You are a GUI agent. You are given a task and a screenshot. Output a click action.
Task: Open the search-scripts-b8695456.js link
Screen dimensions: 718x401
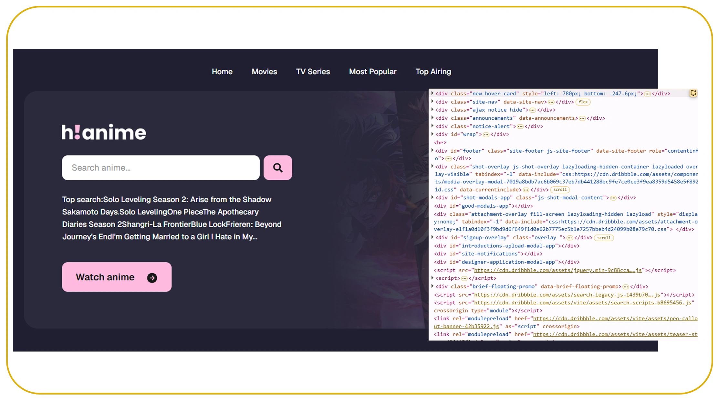tap(583, 303)
